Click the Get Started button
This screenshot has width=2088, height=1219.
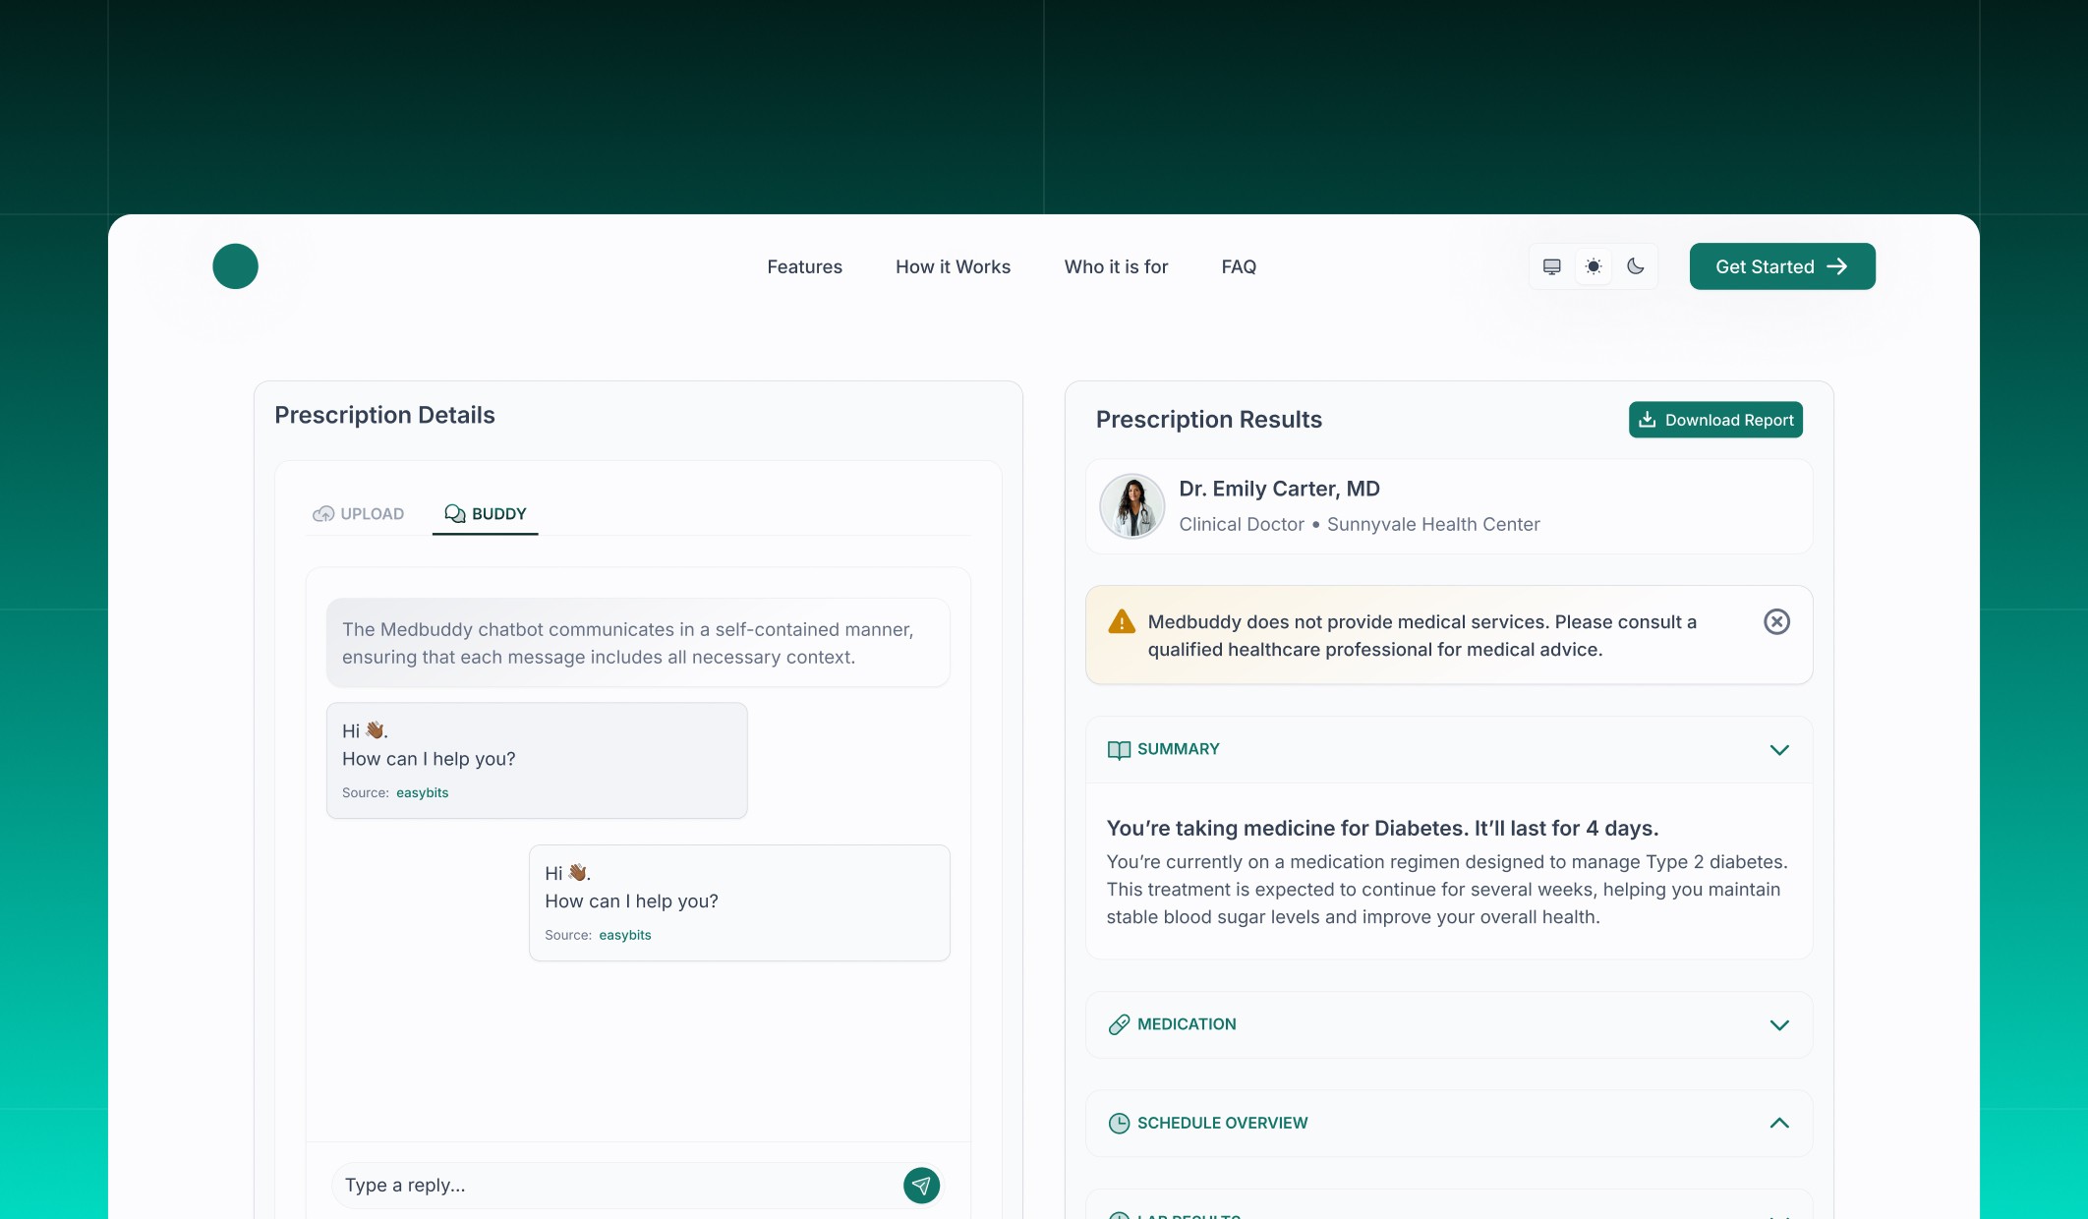[x=1782, y=266]
